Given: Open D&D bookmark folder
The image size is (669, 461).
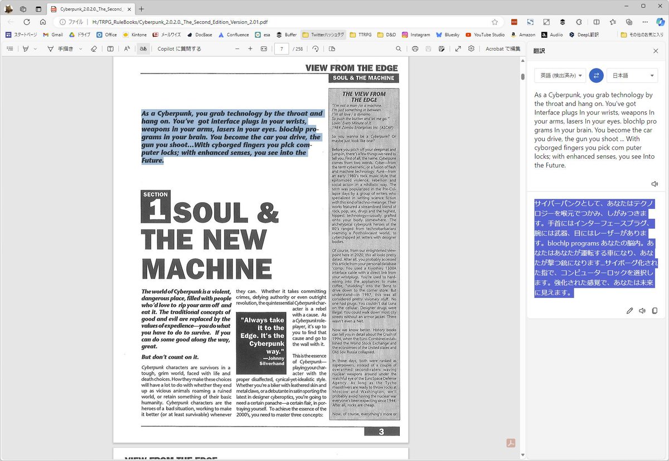Looking at the screenshot, I should pos(386,35).
